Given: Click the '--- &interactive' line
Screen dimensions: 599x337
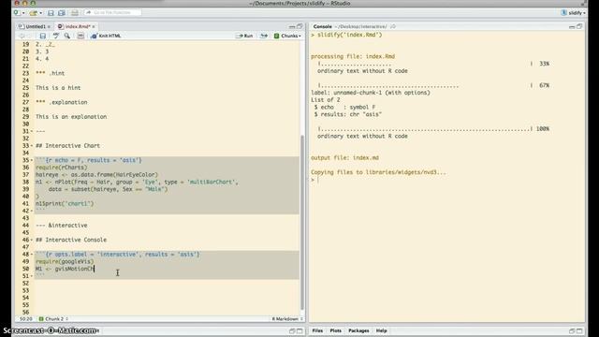Looking at the screenshot, I should coord(62,225).
